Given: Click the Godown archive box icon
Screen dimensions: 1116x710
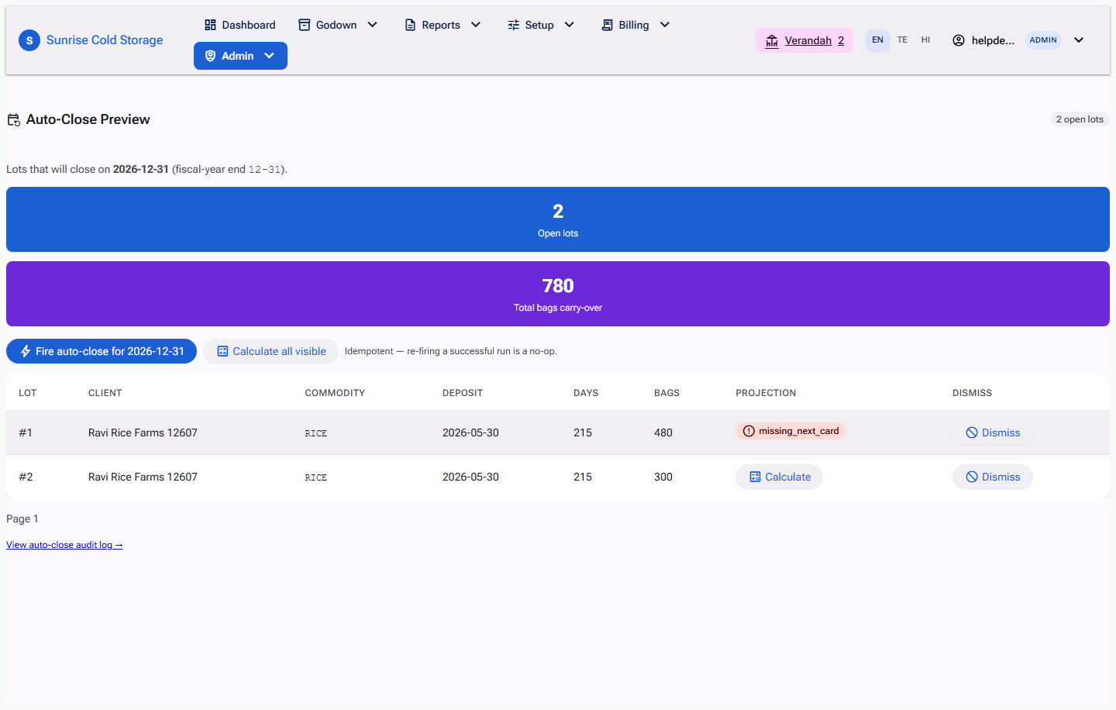Looking at the screenshot, I should (x=305, y=25).
